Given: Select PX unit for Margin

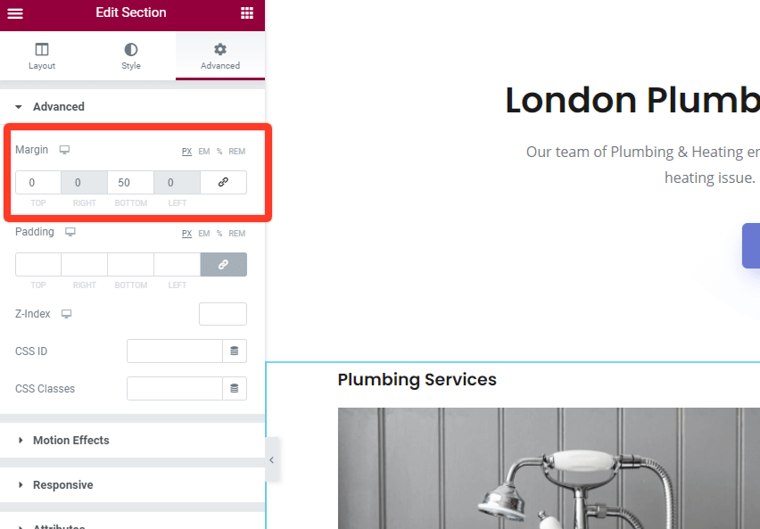Looking at the screenshot, I should click(187, 152).
